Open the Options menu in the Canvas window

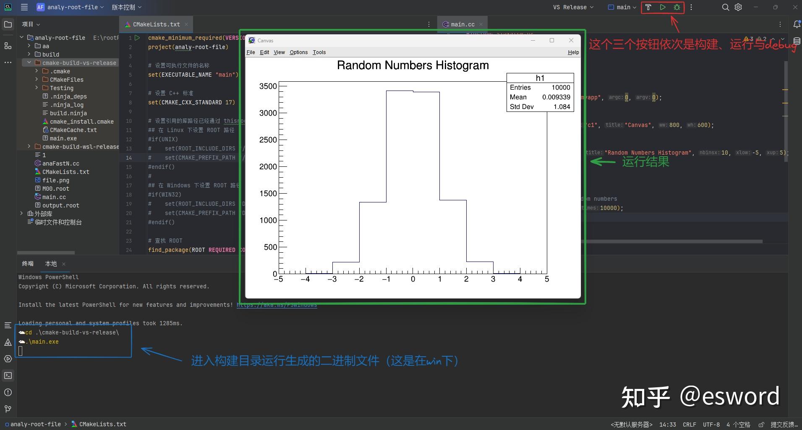298,52
